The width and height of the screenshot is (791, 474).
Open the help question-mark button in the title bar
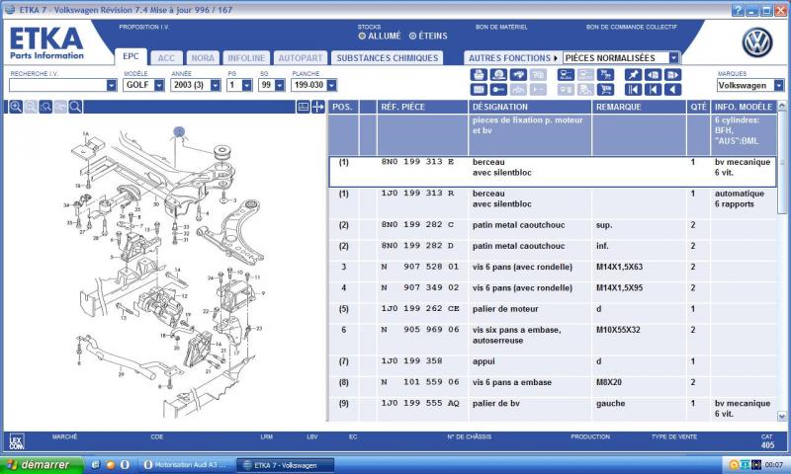[x=738, y=10]
